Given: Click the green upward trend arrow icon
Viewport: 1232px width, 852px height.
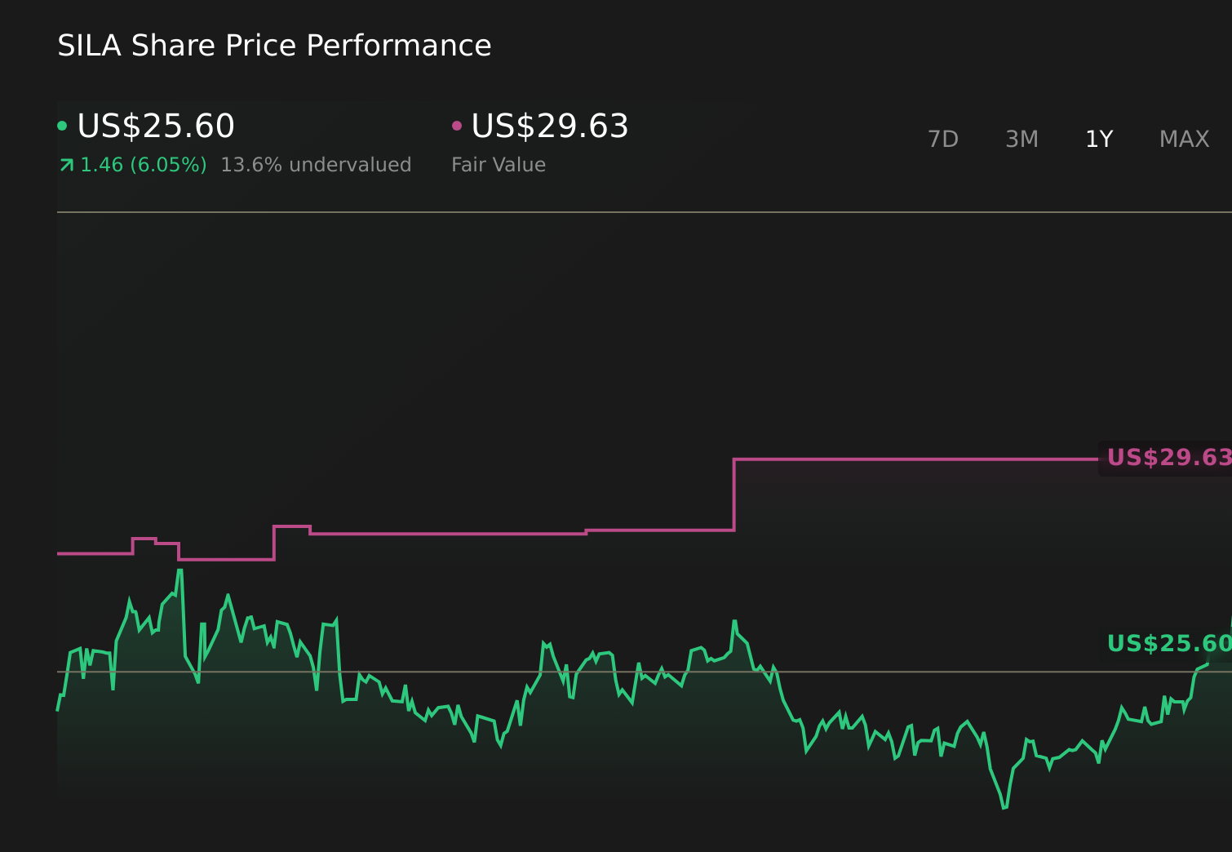Looking at the screenshot, I should (x=65, y=164).
